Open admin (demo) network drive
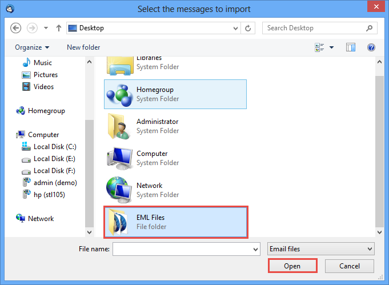This screenshot has width=389, height=285. point(55,183)
